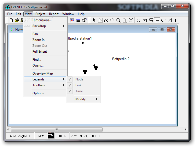This screenshot has width=196, height=147.
Task: Click GPM flow units status panel
Action: click(x=41, y=136)
